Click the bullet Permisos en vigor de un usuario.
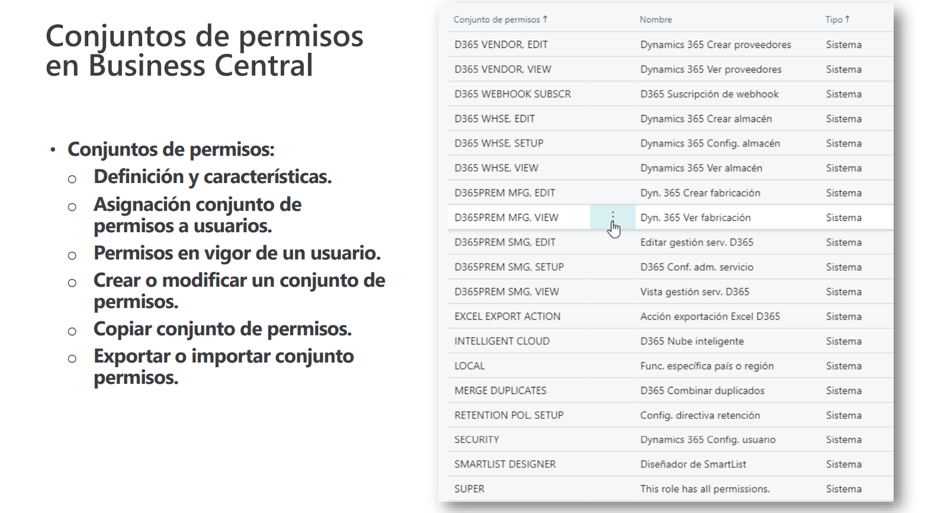This screenshot has width=928, height=513. [237, 253]
